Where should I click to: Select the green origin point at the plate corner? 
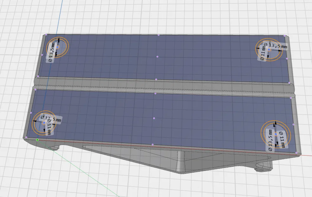37,140
